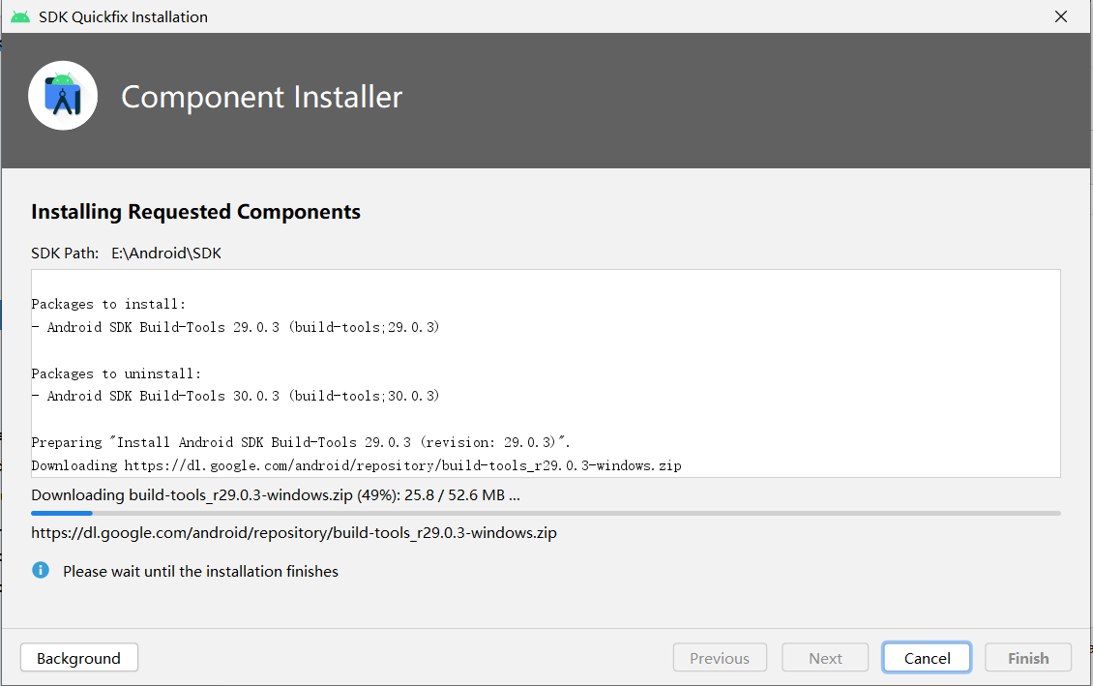Click the disabled Next button

point(824,657)
